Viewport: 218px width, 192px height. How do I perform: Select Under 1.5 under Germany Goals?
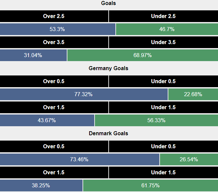point(163,107)
